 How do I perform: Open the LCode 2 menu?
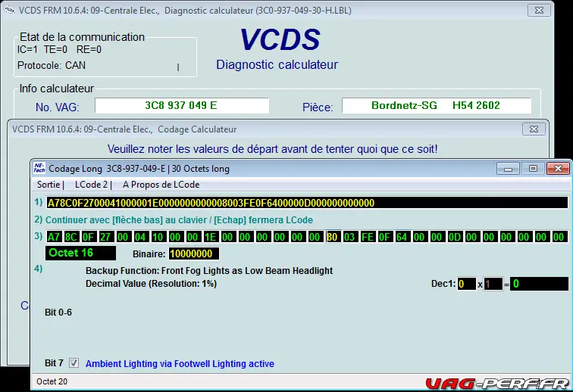point(92,185)
